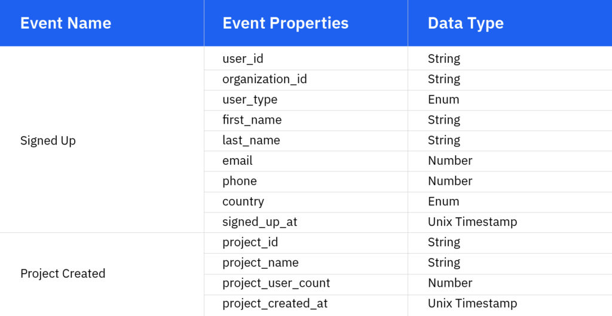Click Unix Timestamp type for signed_up_at
The height and width of the screenshot is (316, 612).
(472, 222)
